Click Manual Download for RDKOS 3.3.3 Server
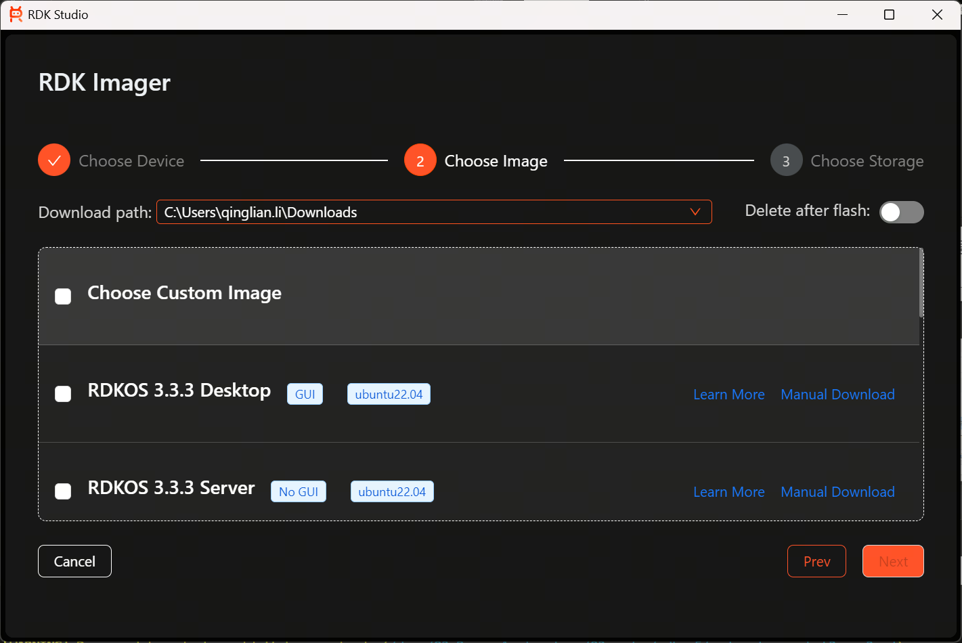The height and width of the screenshot is (643, 962). click(x=837, y=491)
